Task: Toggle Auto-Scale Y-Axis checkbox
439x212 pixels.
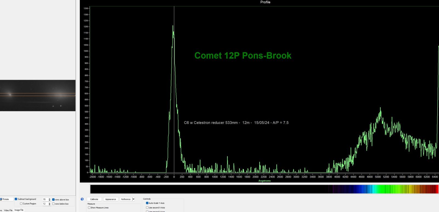Action: pos(147,203)
